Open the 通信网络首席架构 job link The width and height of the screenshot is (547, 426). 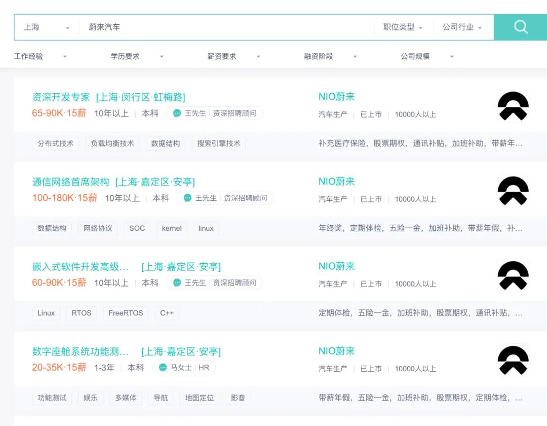[x=71, y=182]
